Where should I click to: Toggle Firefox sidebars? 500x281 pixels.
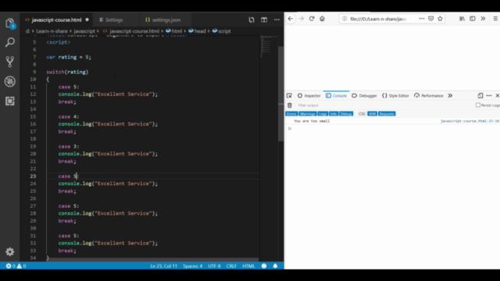(473, 19)
